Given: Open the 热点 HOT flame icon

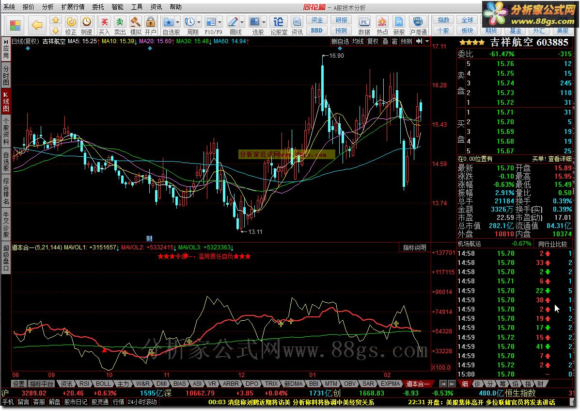Looking at the screenshot, I should point(382,25).
